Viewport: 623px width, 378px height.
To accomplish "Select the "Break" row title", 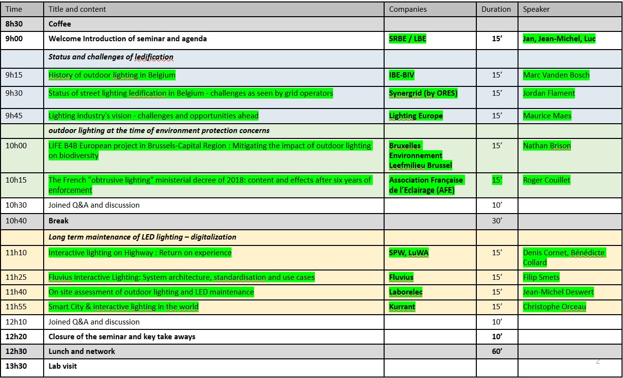I will tap(58, 221).
